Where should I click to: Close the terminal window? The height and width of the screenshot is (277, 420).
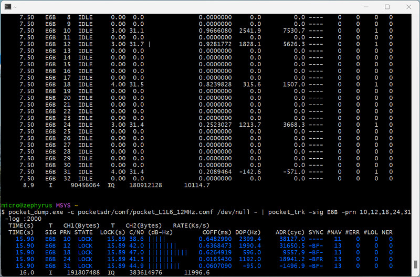coord(409,7)
